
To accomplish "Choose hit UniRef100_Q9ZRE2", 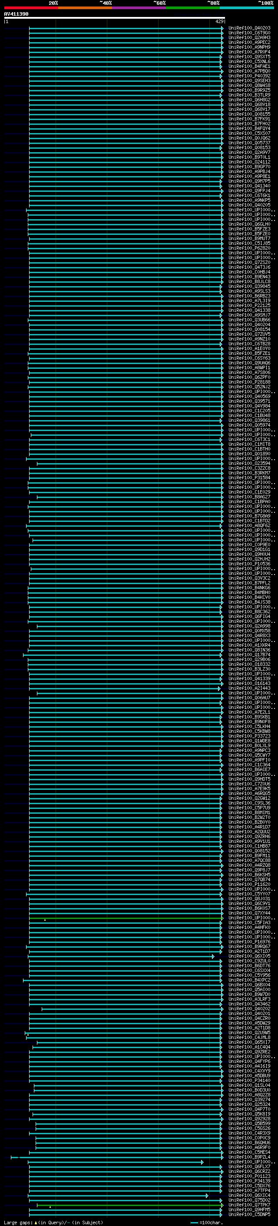I will point(249,1052).
